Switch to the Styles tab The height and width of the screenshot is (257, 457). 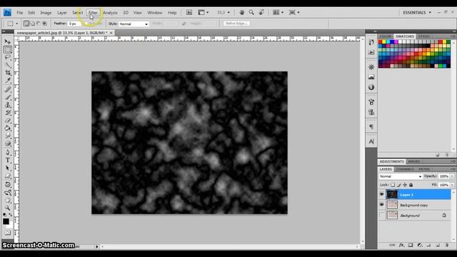(424, 36)
